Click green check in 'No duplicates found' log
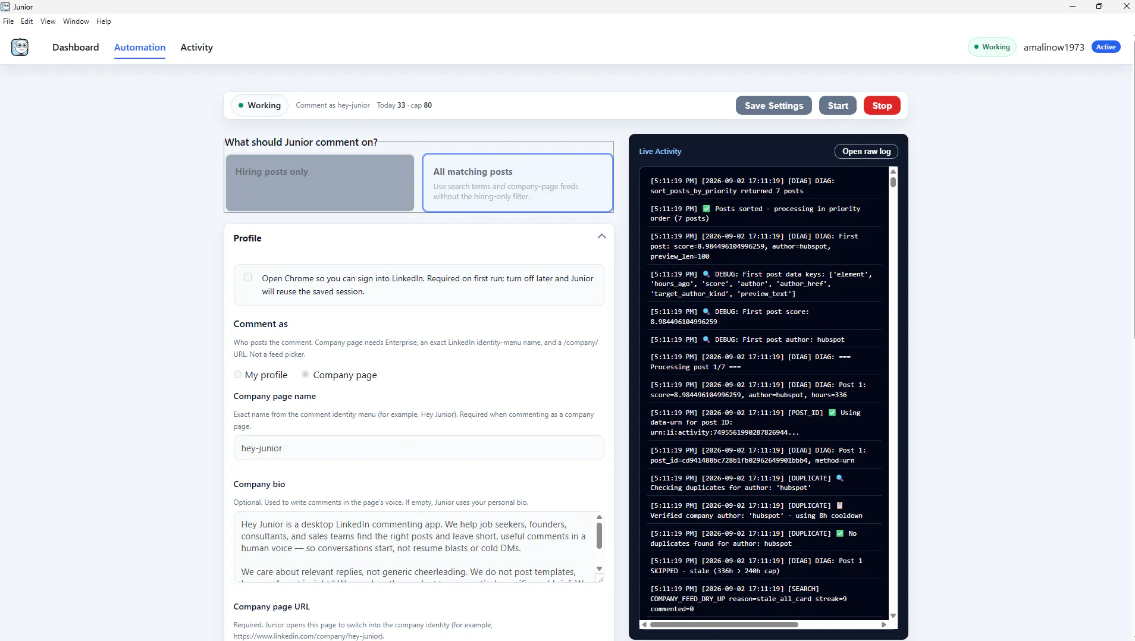This screenshot has height=641, width=1135. point(839,533)
